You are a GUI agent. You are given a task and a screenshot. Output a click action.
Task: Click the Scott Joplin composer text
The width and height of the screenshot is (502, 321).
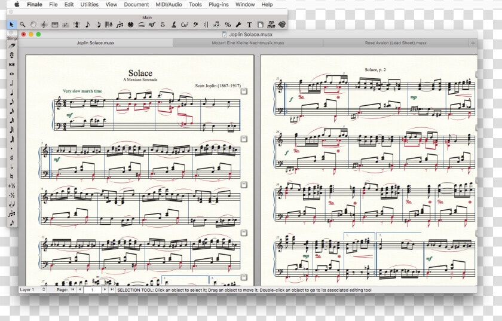pyautogui.click(x=218, y=85)
